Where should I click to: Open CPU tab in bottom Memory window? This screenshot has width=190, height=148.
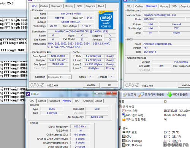tap(32, 101)
